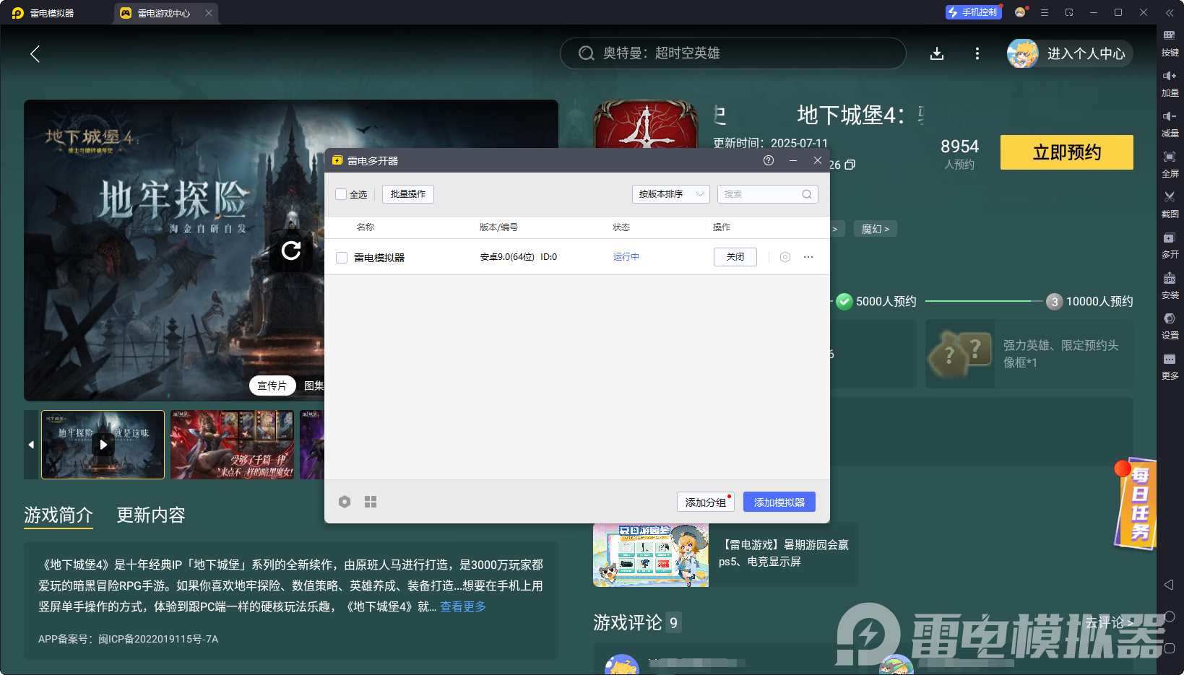Play the first trailer thumbnail
1184x675 pixels.
[x=103, y=445]
